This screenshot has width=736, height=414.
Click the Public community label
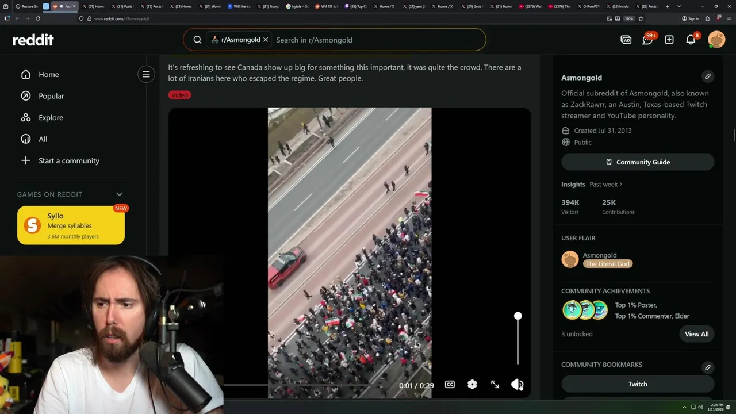coord(582,142)
